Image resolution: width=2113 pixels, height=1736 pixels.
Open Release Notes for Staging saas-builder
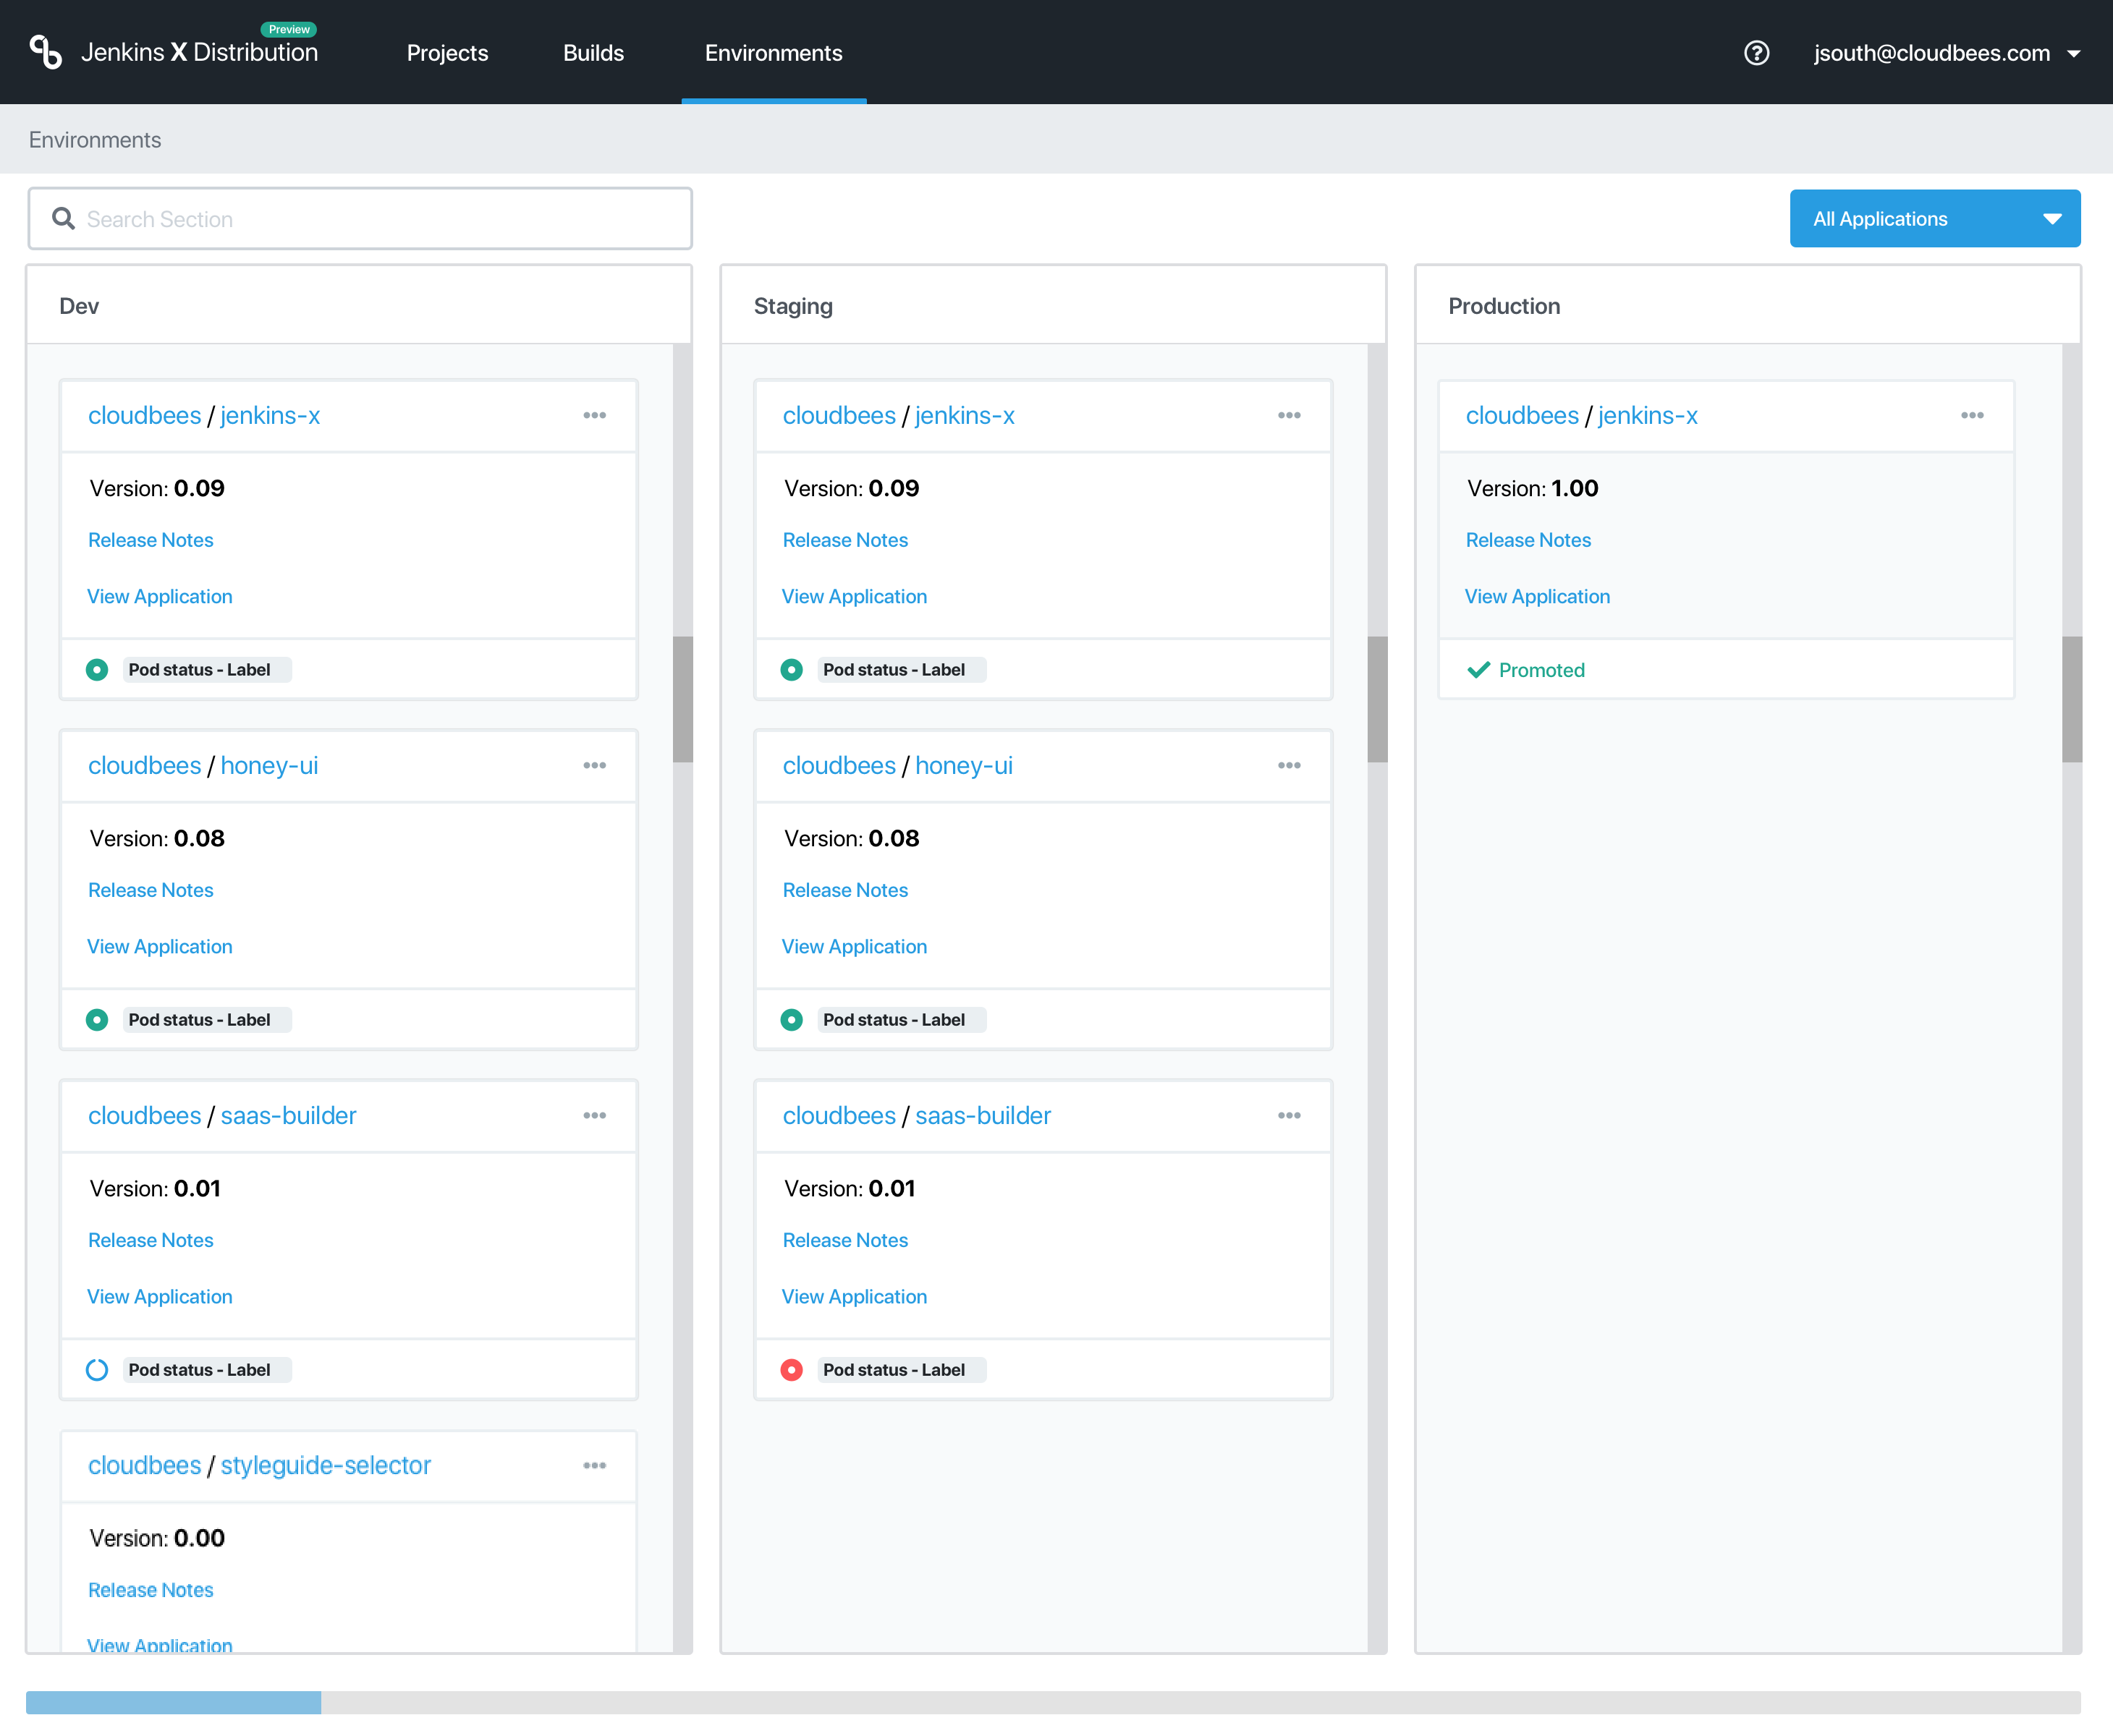(x=845, y=1240)
